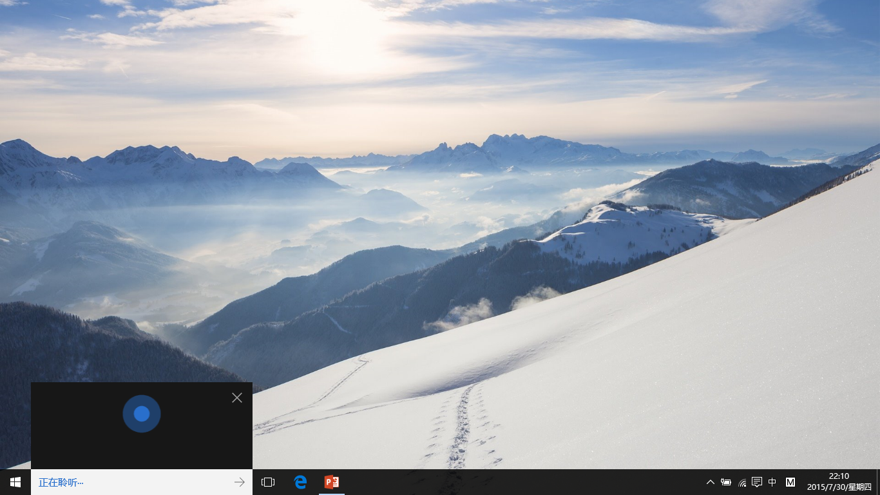880x495 pixels.
Task: Open Task View from the taskbar
Action: [x=268, y=482]
